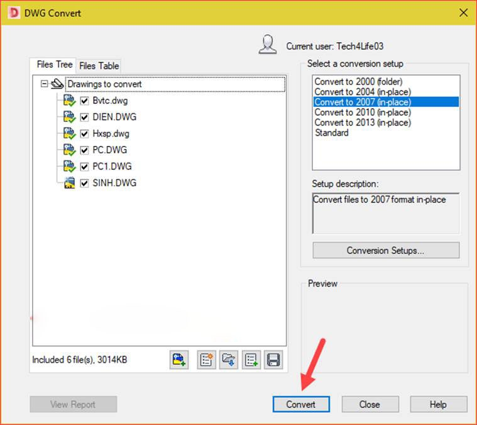The height and width of the screenshot is (425, 477).
Task: Select the SINH.DWG file name
Action: 114,183
